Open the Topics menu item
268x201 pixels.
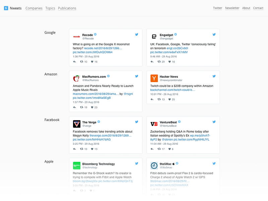click(x=50, y=8)
